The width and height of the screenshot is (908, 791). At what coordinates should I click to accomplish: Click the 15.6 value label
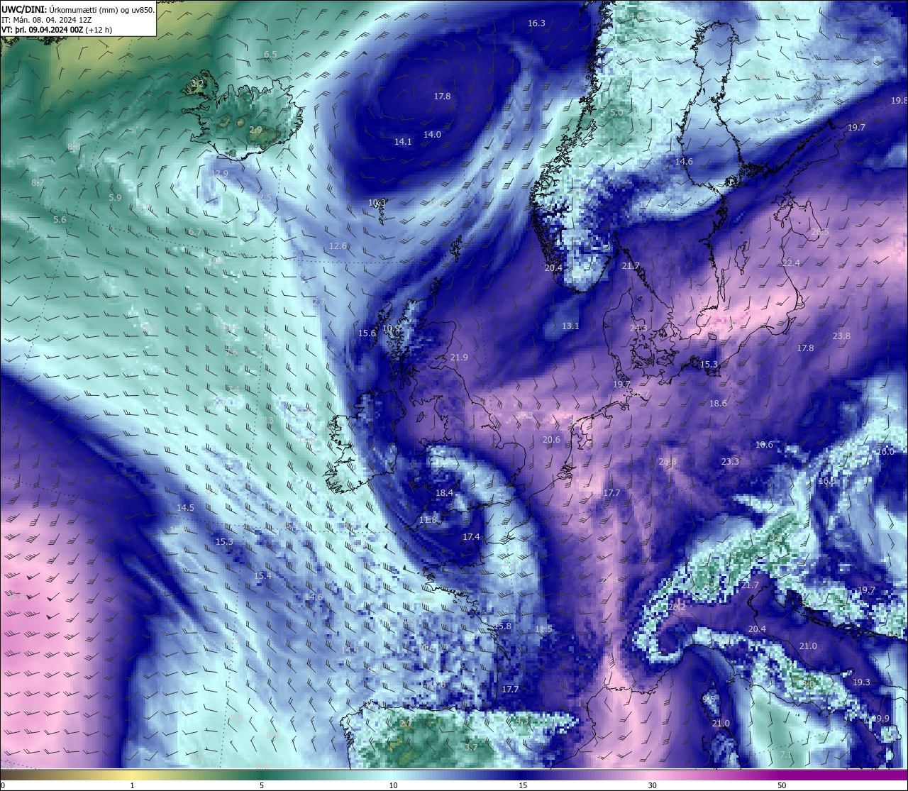(x=367, y=333)
